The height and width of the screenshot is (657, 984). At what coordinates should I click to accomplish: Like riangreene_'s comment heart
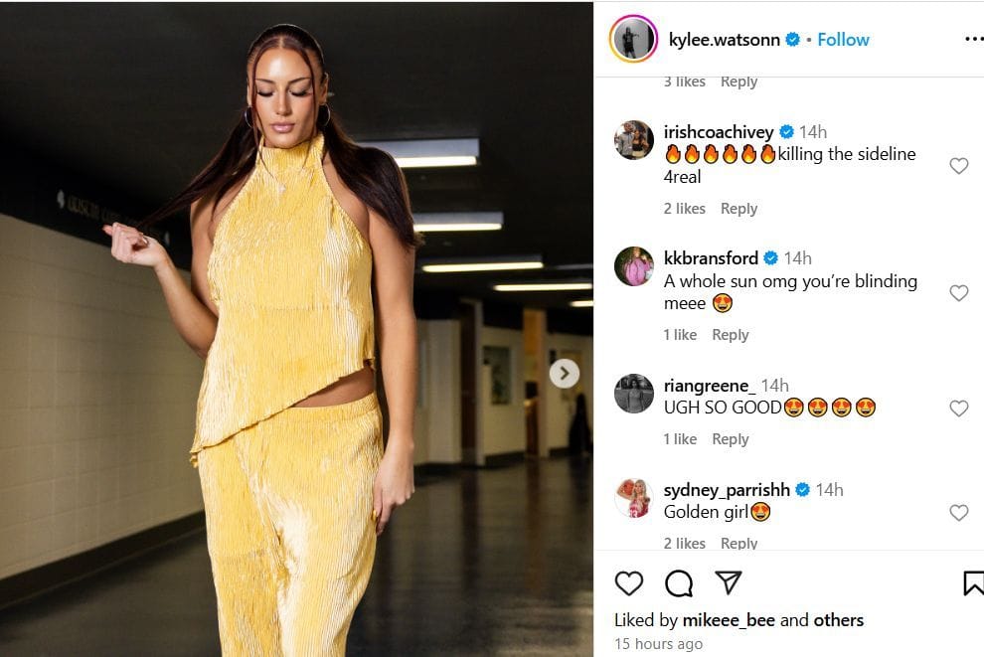958,409
